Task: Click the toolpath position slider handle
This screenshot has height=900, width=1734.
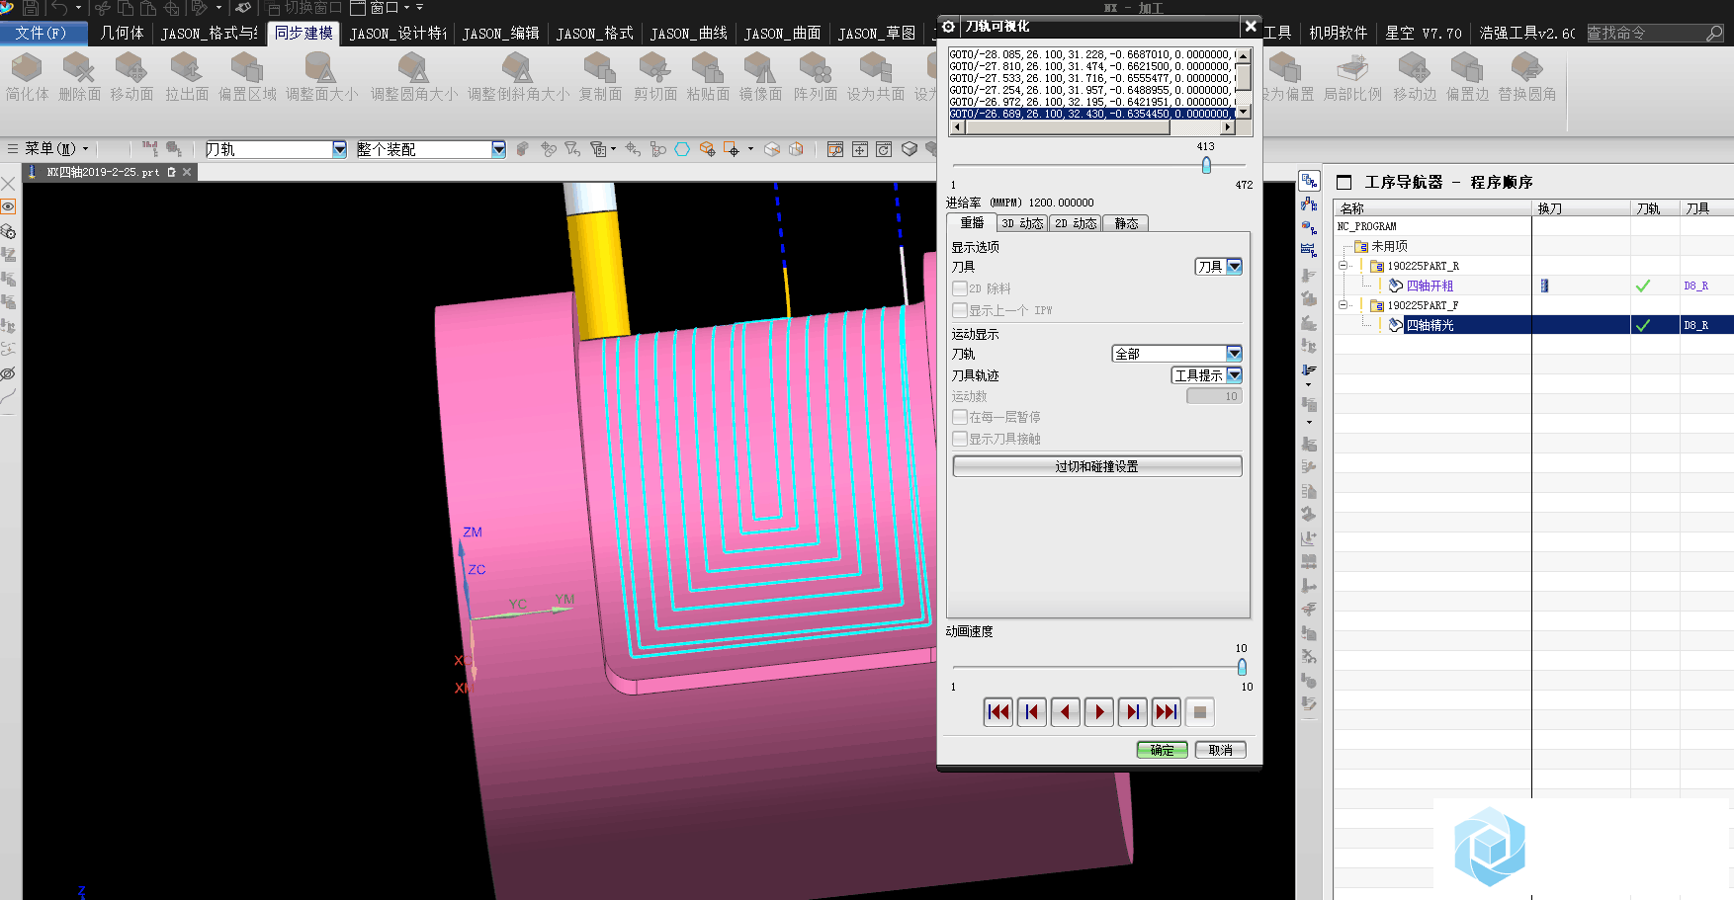Action: 1206,165
